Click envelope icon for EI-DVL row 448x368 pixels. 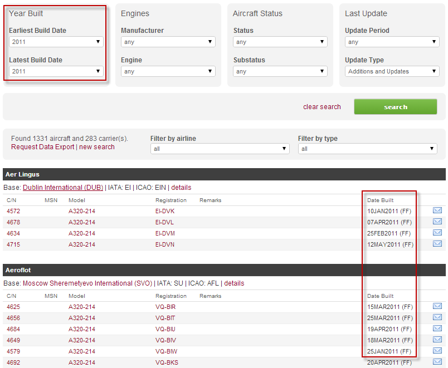point(437,222)
